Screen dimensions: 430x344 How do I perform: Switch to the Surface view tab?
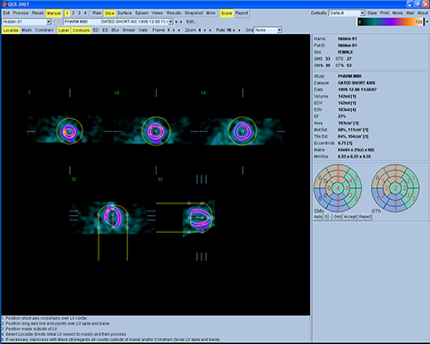[x=125, y=13]
